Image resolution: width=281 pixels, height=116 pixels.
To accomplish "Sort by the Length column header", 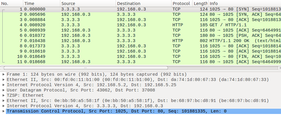I will click(201, 4).
